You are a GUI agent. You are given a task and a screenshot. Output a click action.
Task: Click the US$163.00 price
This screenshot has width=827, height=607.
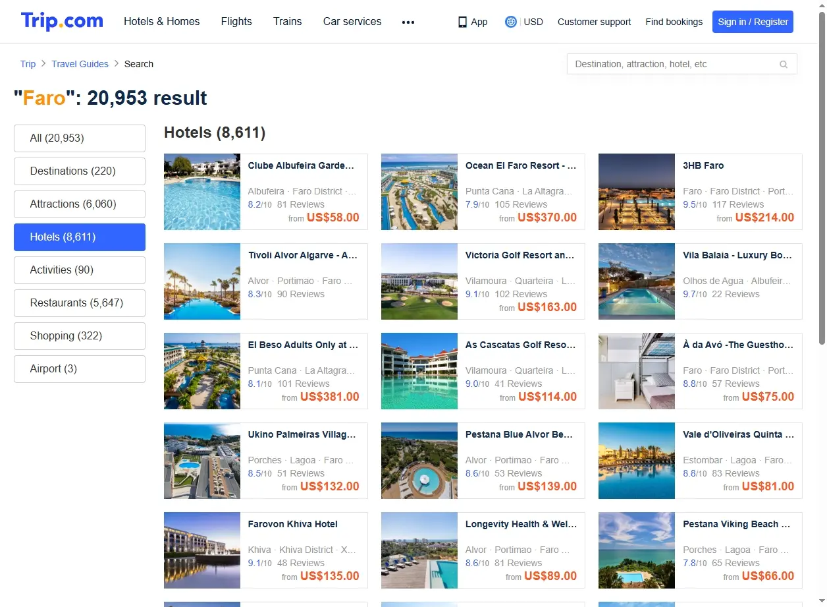547,307
